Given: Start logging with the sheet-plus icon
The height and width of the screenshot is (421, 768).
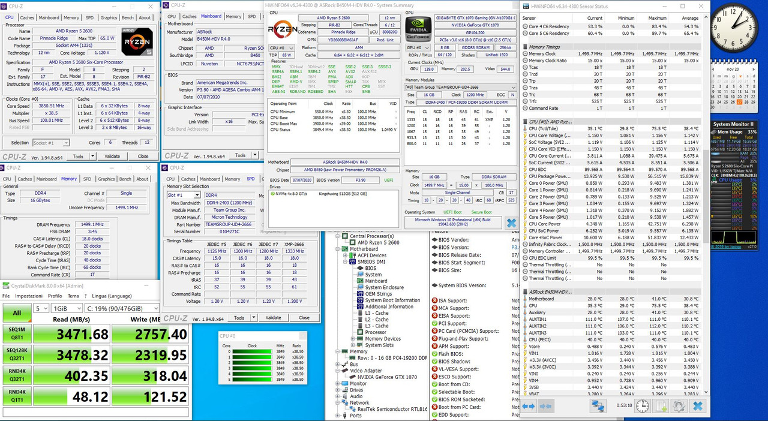Looking at the screenshot, I should [661, 406].
